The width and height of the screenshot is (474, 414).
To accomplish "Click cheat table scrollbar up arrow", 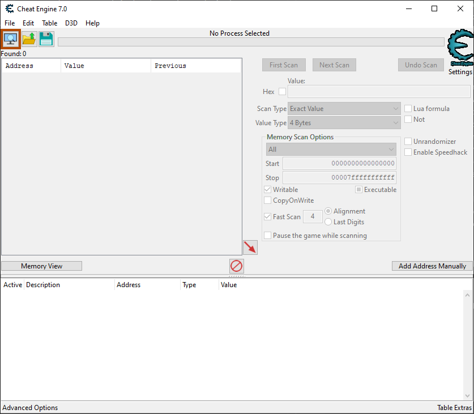I will [x=467, y=295].
